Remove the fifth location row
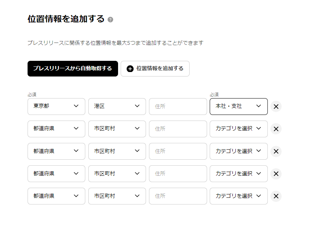The width and height of the screenshot is (311, 228). click(276, 196)
